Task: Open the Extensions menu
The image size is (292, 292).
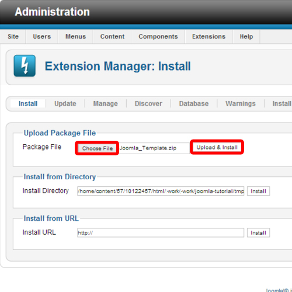Action: pos(208,36)
